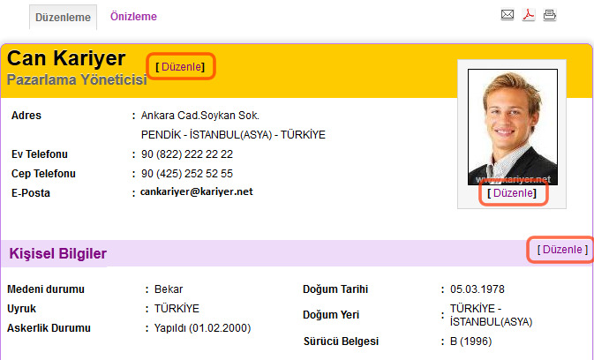Screen dimensions: 594x360
Task: Switch to the Düzenleme tab
Action: coord(63,18)
